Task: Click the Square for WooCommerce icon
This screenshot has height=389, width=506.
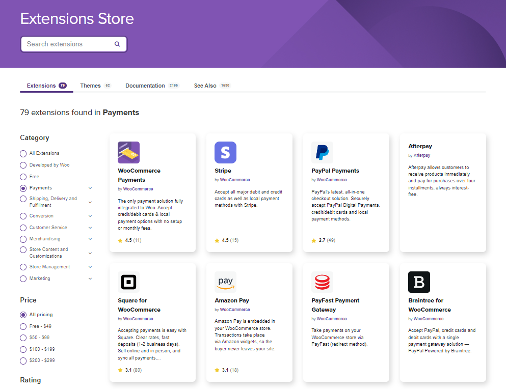Action: click(128, 282)
